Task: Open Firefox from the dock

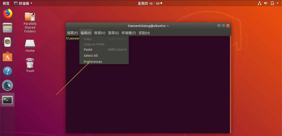Action: 8,13
